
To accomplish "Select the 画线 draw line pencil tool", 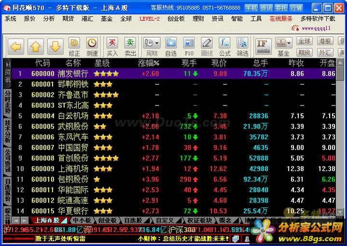I will click(x=207, y=47).
